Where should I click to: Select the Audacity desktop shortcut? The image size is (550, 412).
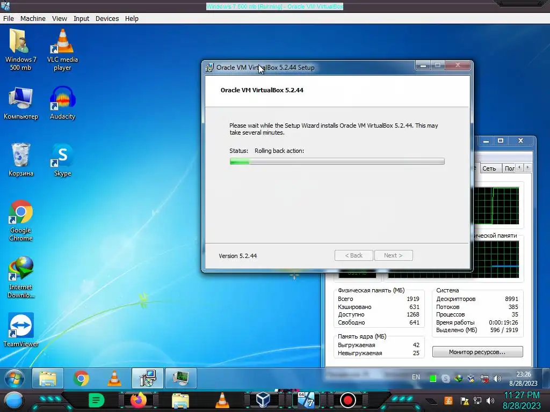(62, 103)
